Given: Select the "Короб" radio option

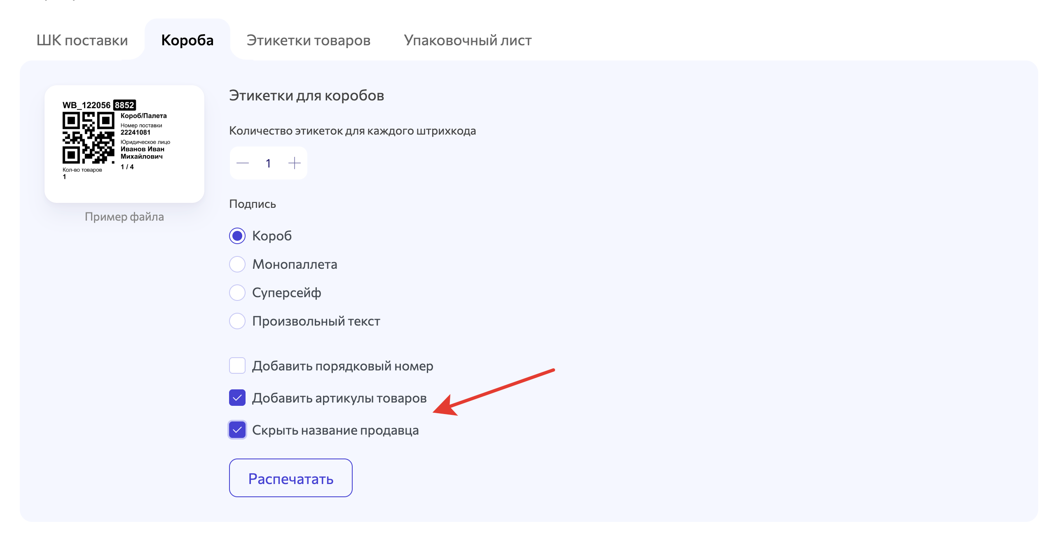Looking at the screenshot, I should pyautogui.click(x=238, y=236).
